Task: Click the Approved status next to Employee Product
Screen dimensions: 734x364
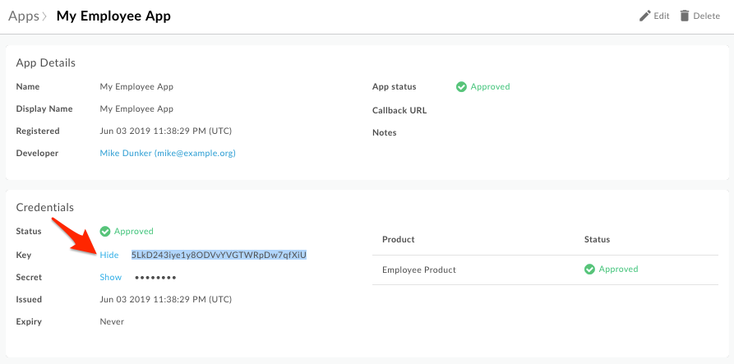Action: click(x=618, y=269)
